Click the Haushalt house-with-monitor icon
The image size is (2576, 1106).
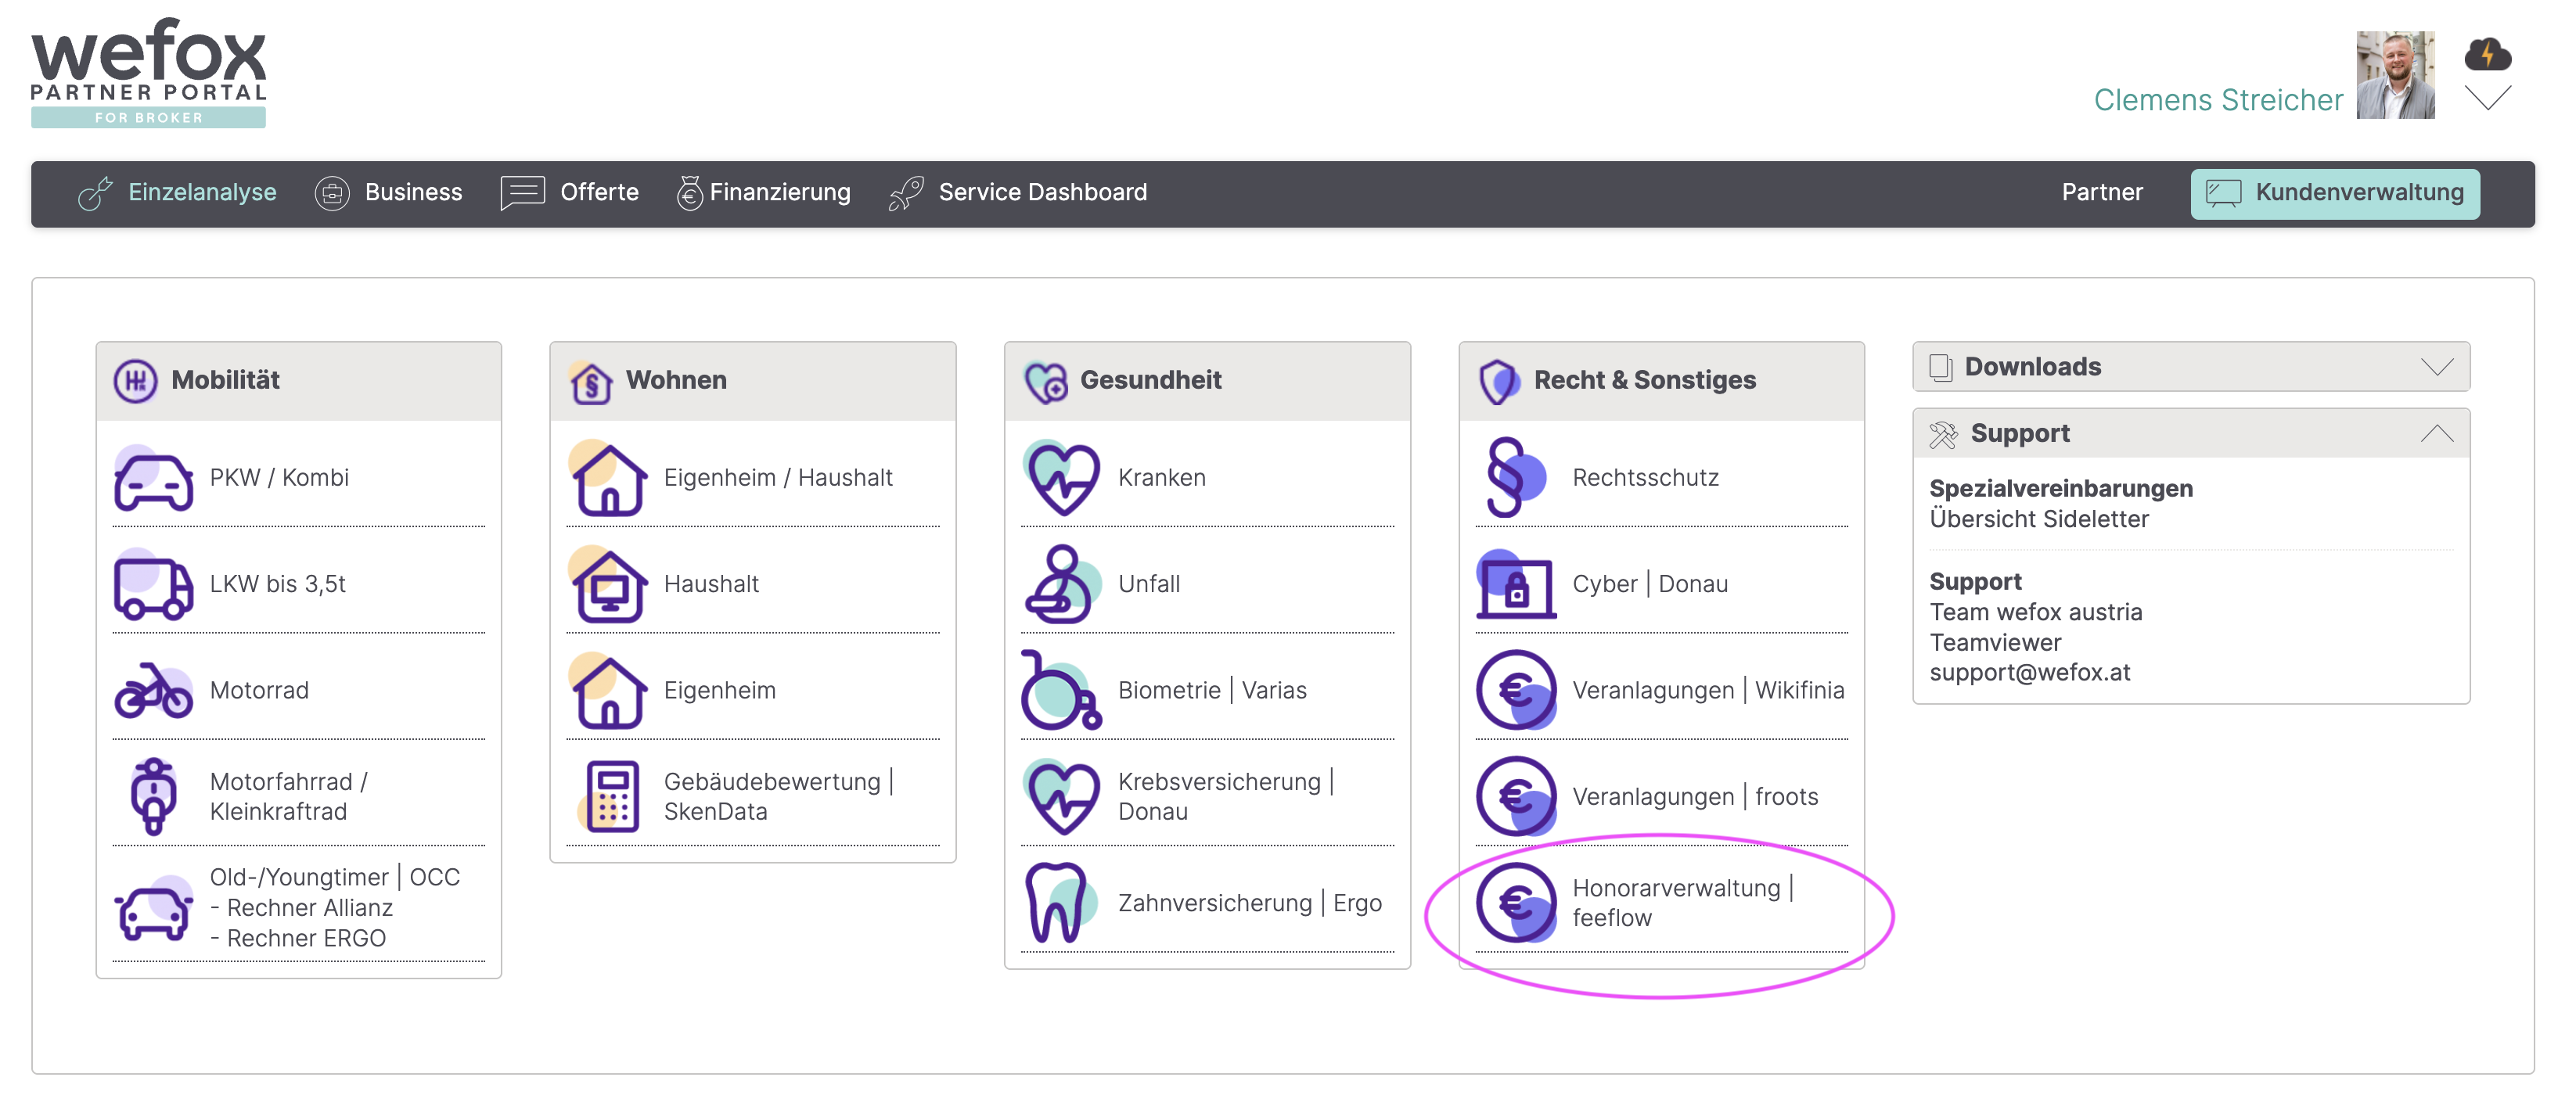(x=608, y=585)
